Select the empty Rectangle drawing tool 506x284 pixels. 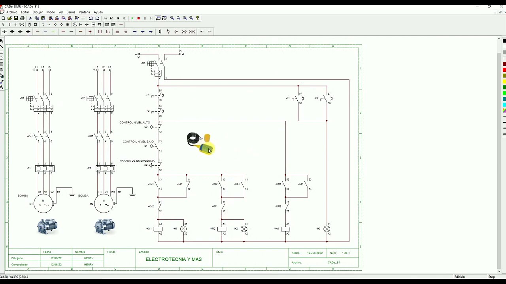point(2,52)
